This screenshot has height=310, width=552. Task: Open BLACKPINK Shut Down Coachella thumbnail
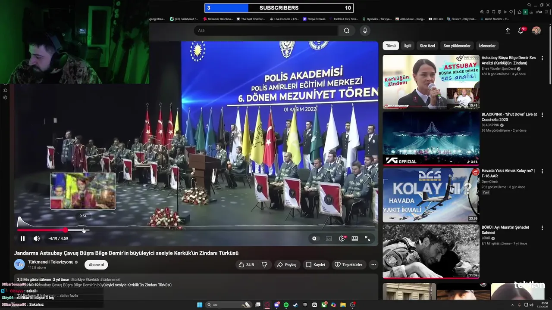click(431, 138)
